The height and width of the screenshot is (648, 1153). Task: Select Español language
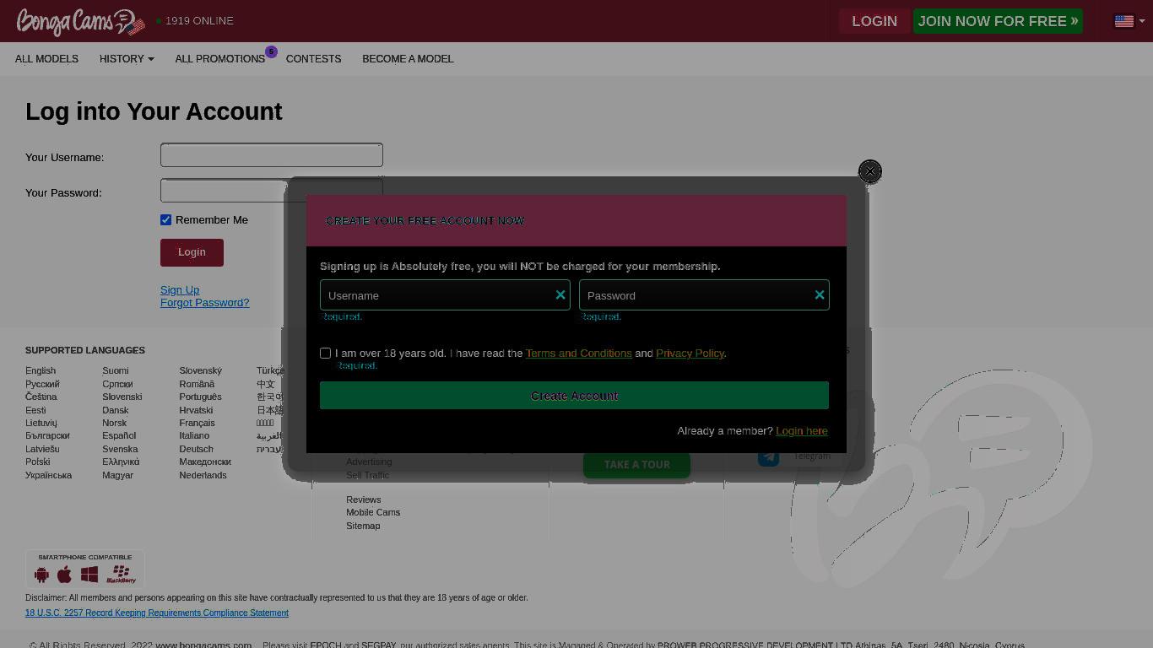coord(119,435)
